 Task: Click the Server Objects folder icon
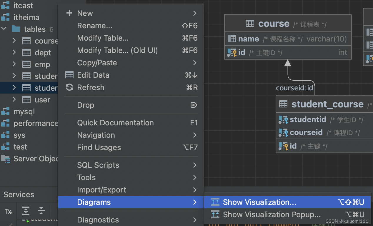pyautogui.click(x=5, y=159)
